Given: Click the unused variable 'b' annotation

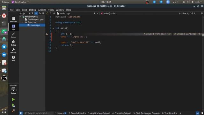Looking at the screenshot, I should [188, 34].
